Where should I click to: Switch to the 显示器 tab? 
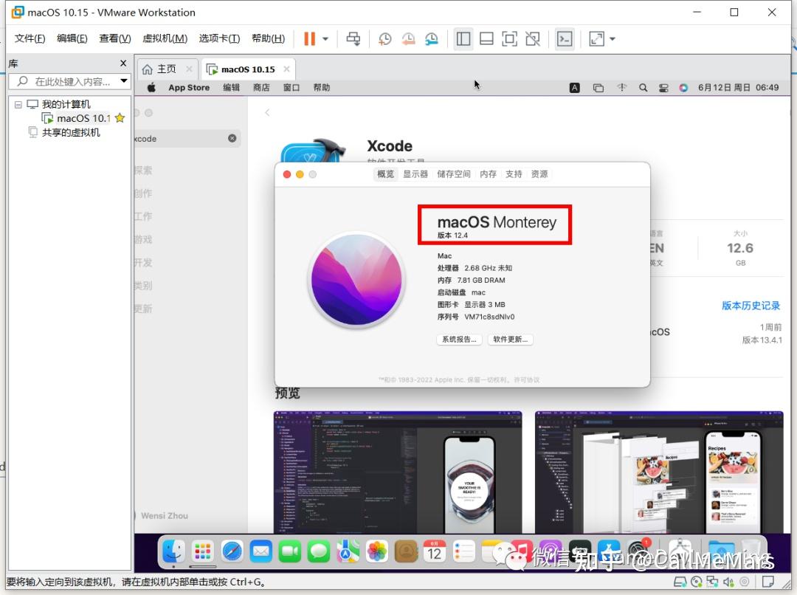pos(415,174)
